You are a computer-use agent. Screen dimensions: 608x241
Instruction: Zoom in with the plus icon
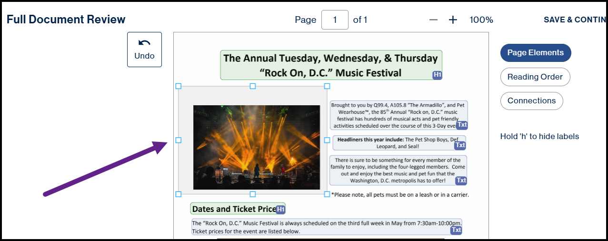453,20
